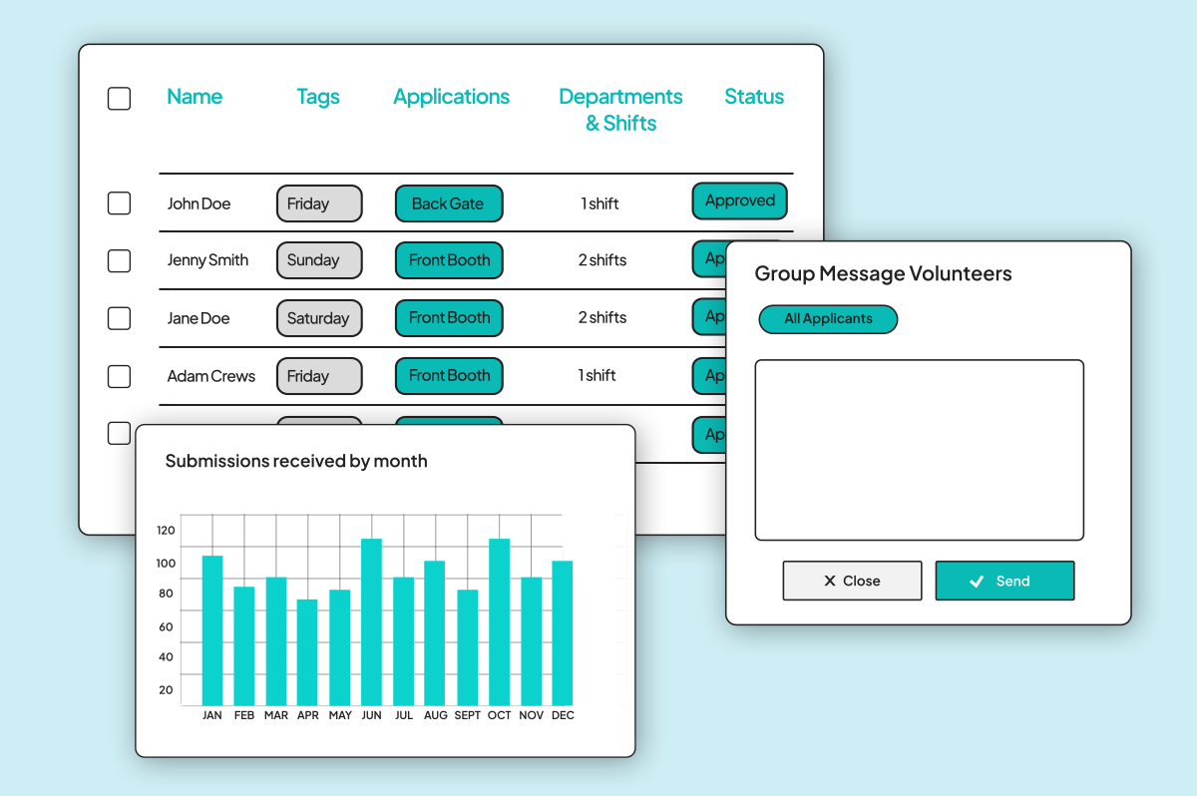Click inside the group message text area
The image size is (1197, 796).
pos(919,449)
